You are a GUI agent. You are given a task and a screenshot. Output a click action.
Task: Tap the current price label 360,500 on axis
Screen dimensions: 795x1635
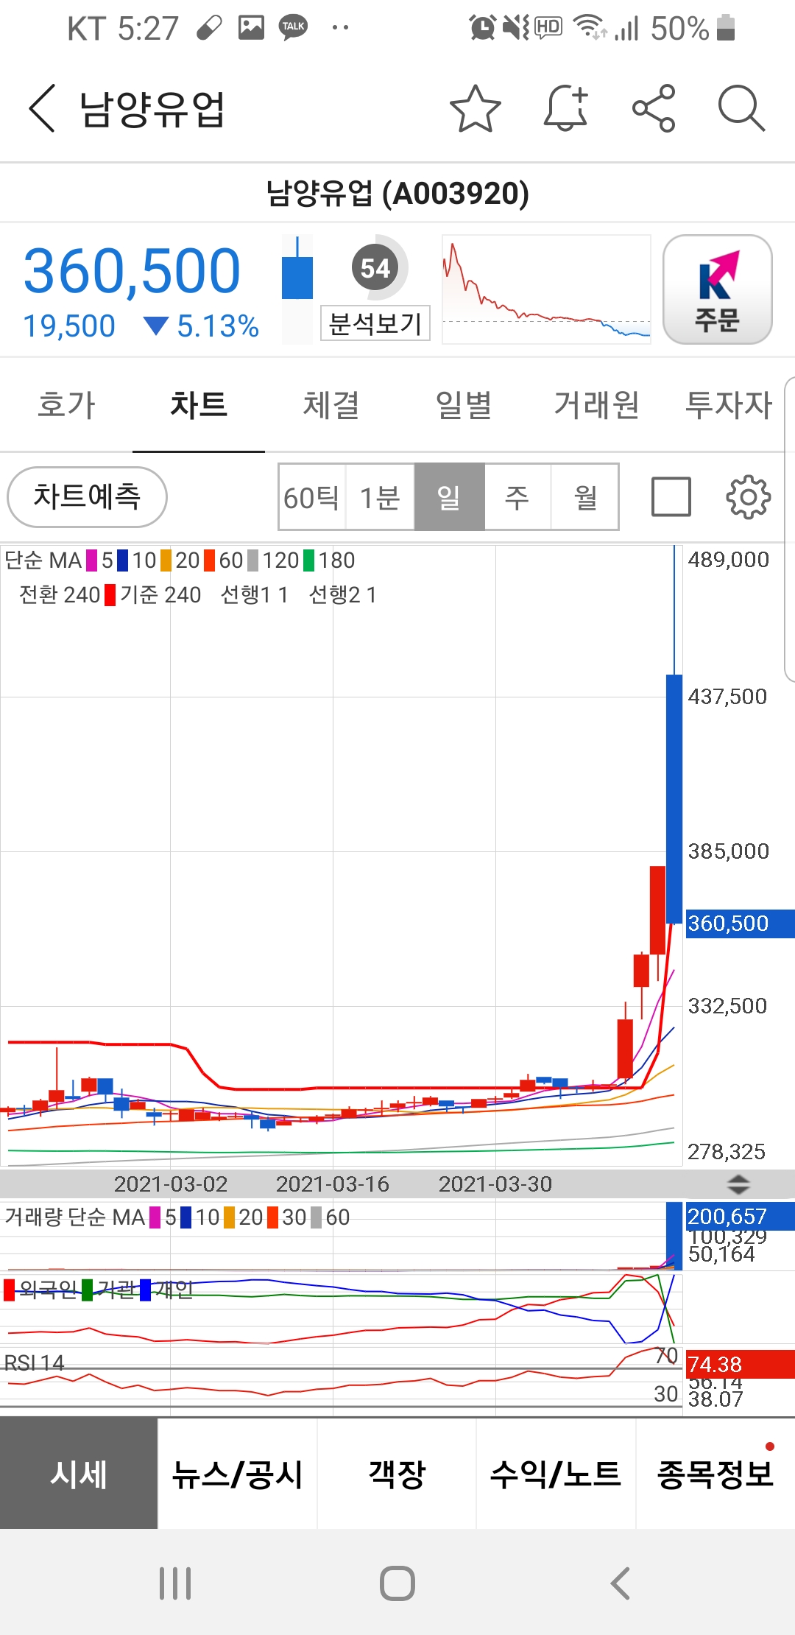740,924
